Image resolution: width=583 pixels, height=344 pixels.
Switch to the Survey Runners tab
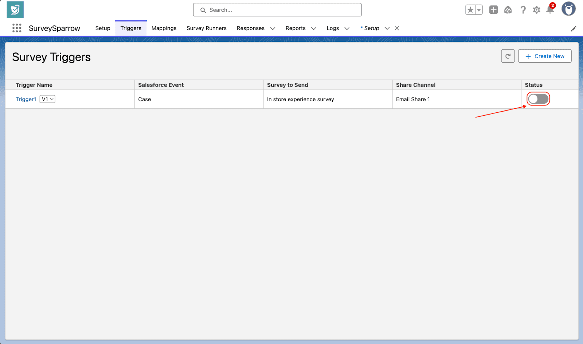(x=207, y=28)
